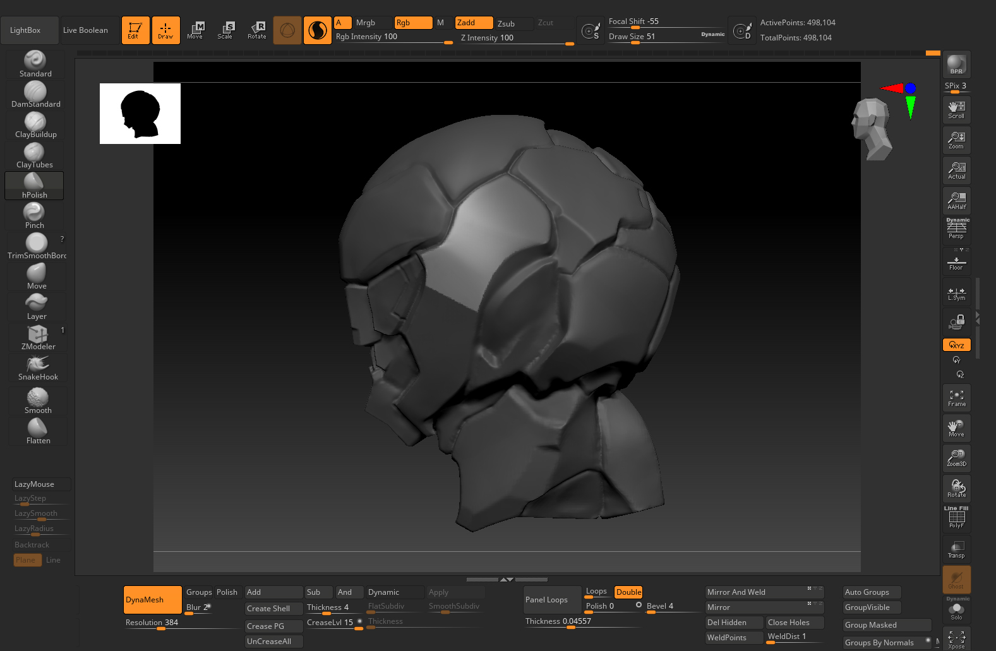Click the Focal Shift slider
Image resolution: width=996 pixels, height=651 pixels.
[x=666, y=22]
